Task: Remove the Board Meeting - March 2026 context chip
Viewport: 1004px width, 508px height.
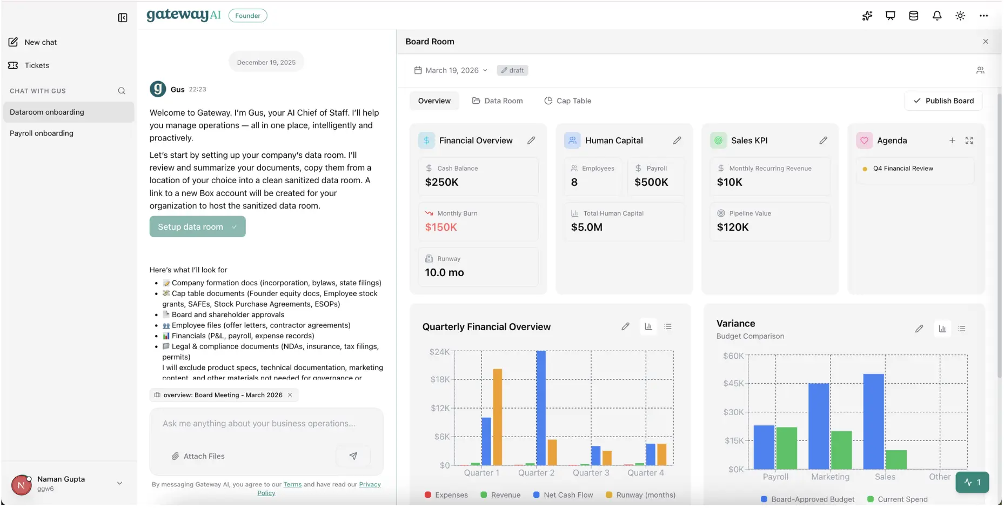Action: pos(290,396)
